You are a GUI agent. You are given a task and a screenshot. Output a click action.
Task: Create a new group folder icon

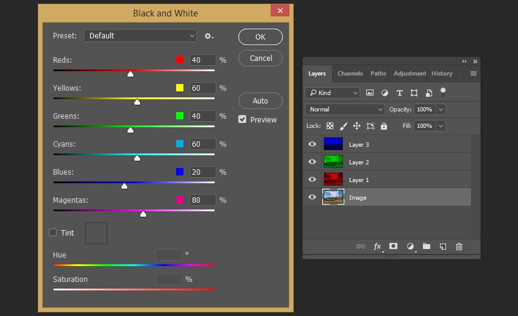[x=427, y=247]
